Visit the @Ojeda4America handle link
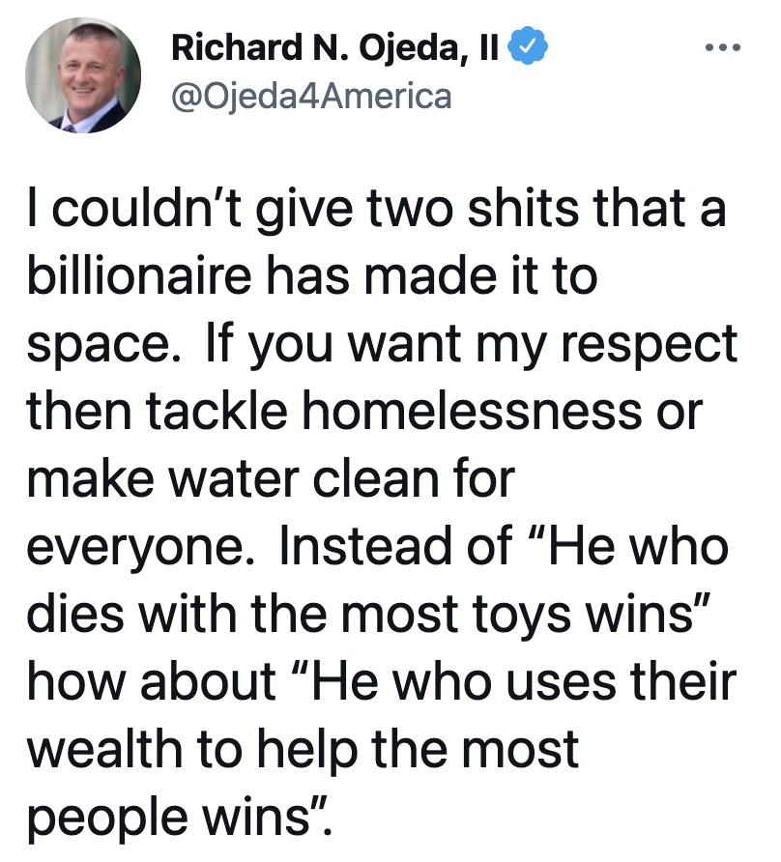 [x=311, y=97]
